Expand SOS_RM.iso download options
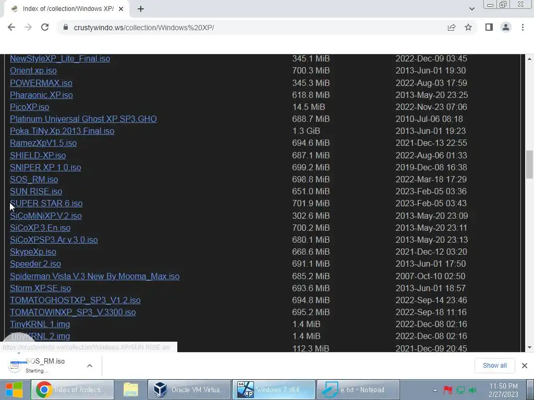 (x=90, y=366)
